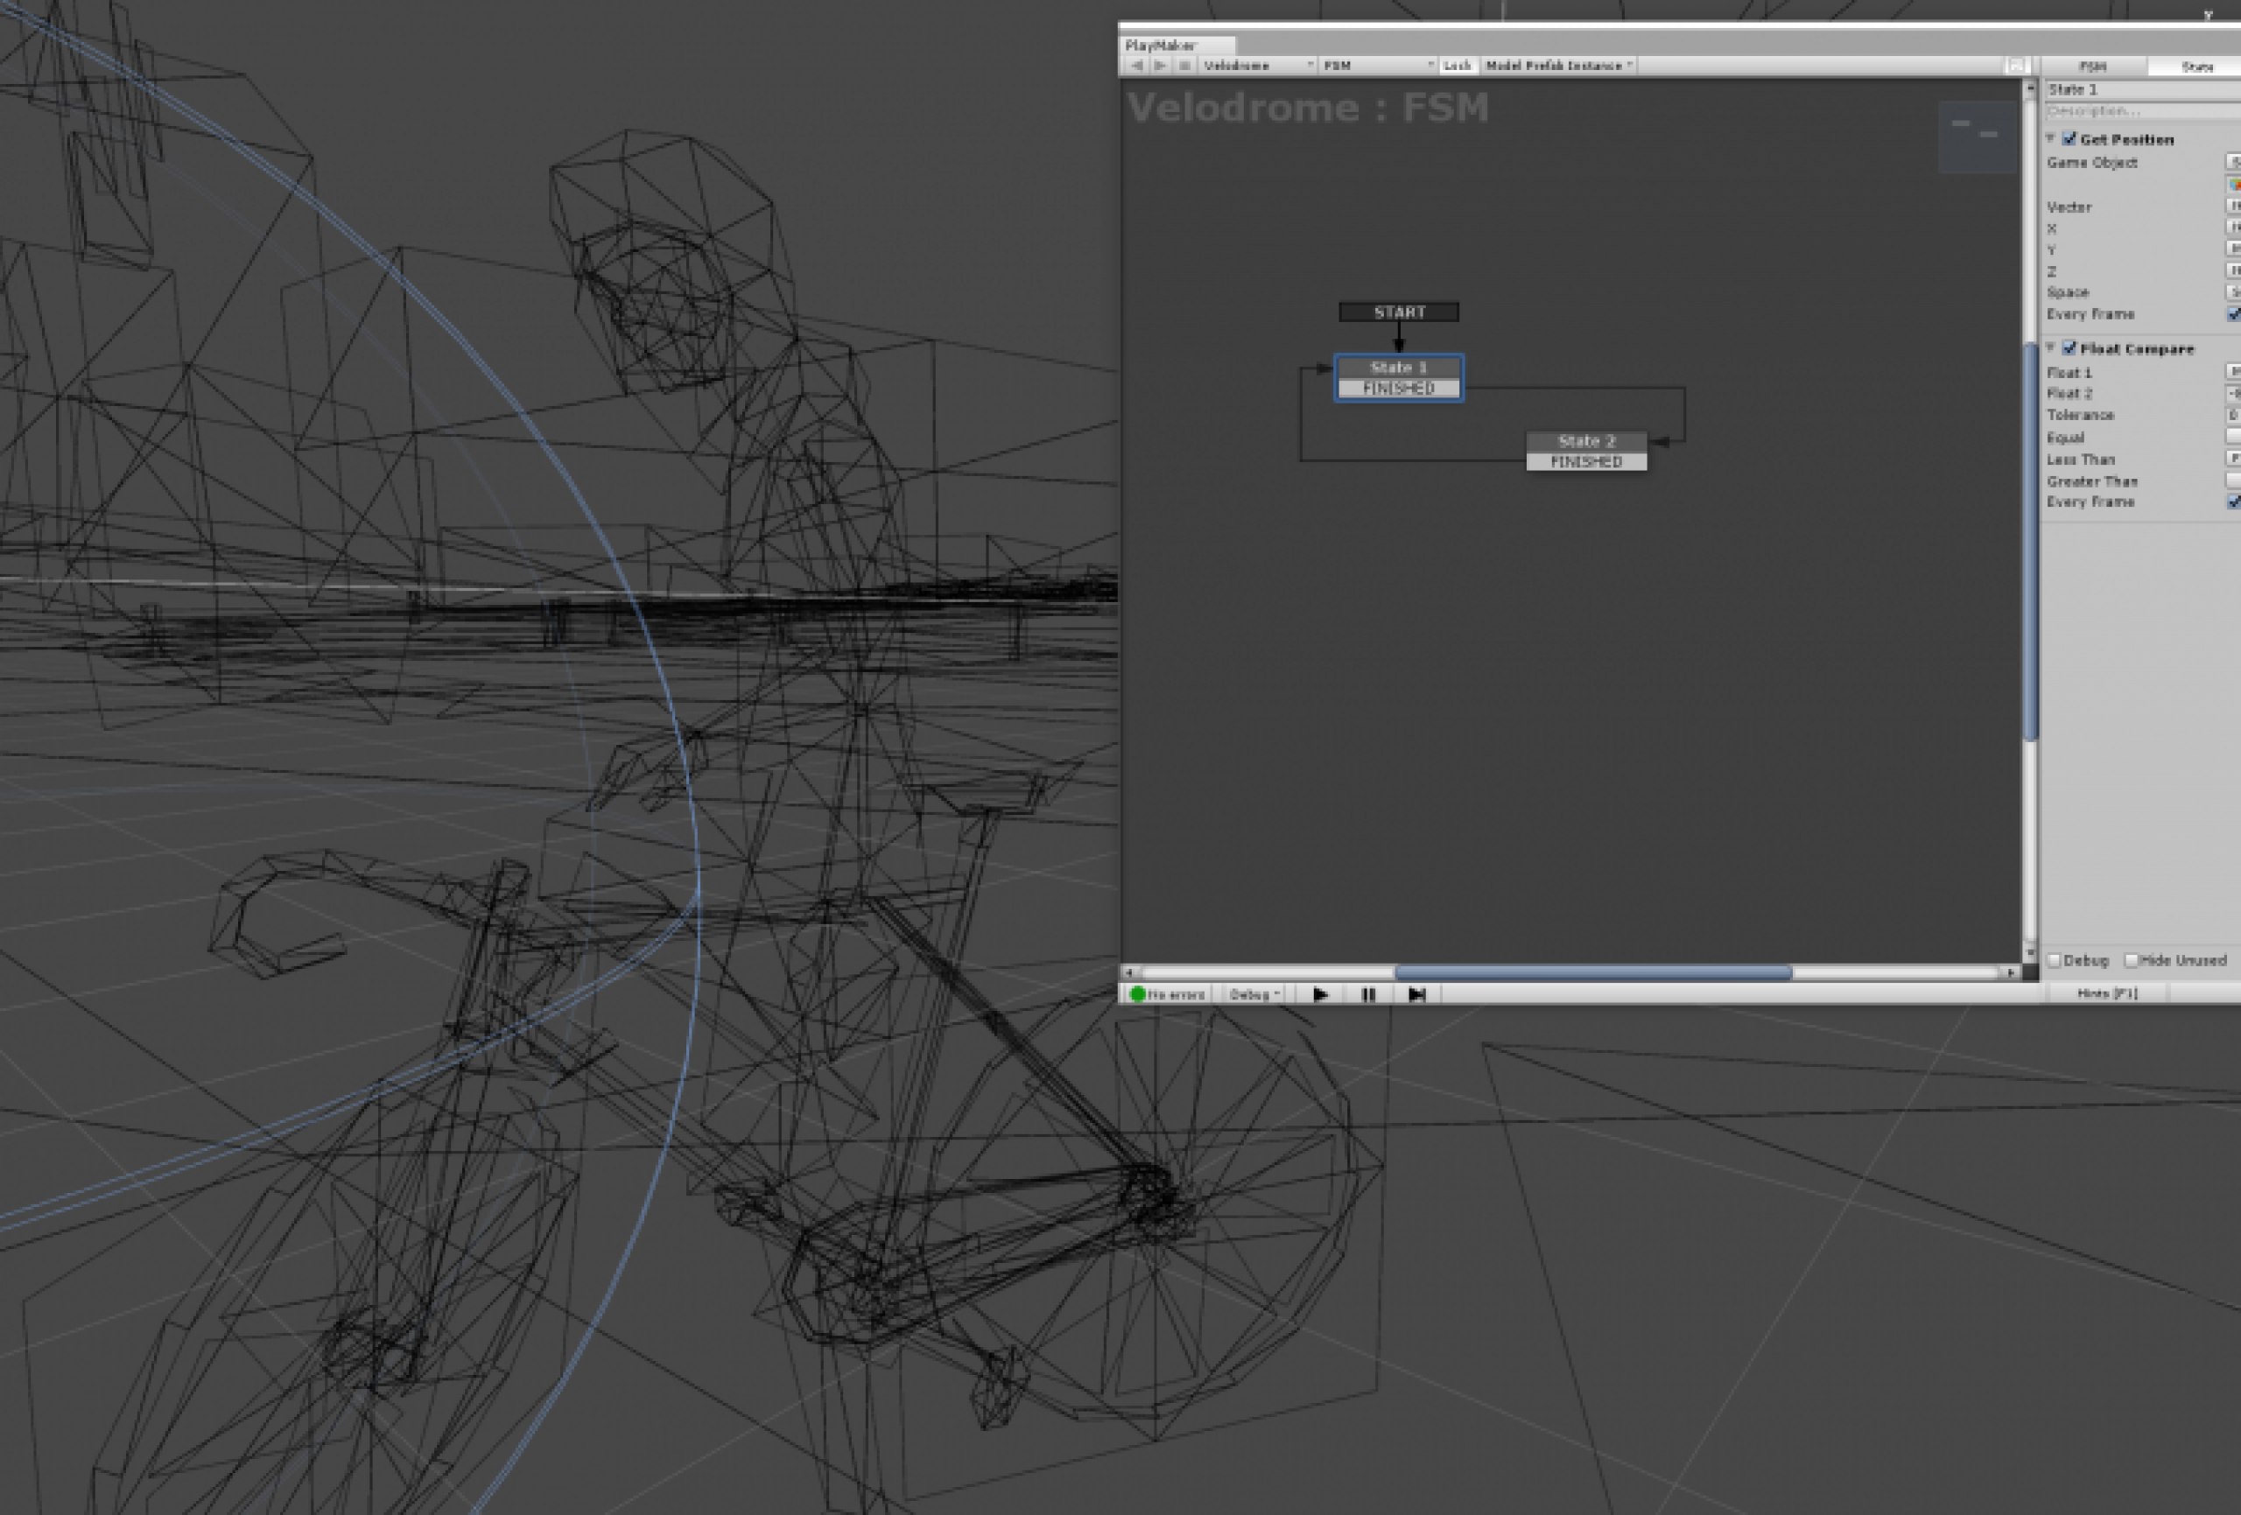
Task: Go forward to the next FSM
Action: [x=1160, y=66]
